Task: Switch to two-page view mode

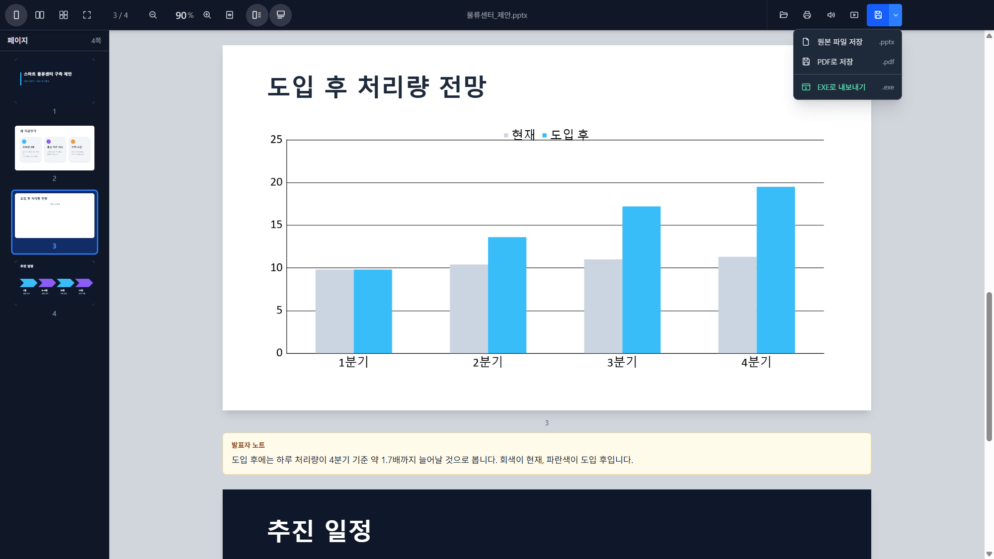Action: click(x=40, y=15)
